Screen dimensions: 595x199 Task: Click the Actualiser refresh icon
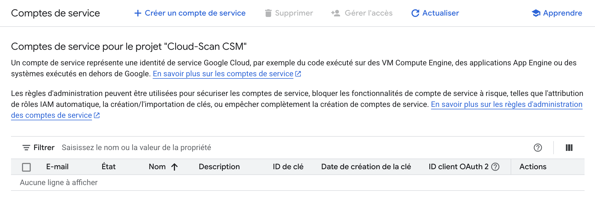click(415, 13)
